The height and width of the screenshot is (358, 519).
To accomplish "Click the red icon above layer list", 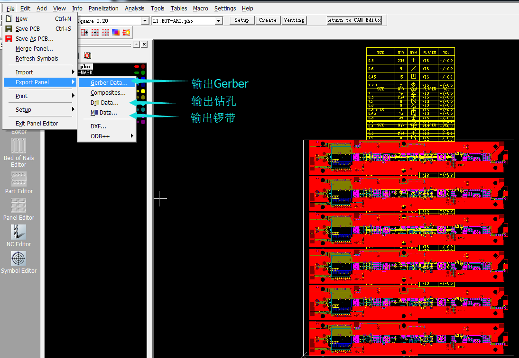I will tap(87, 55).
